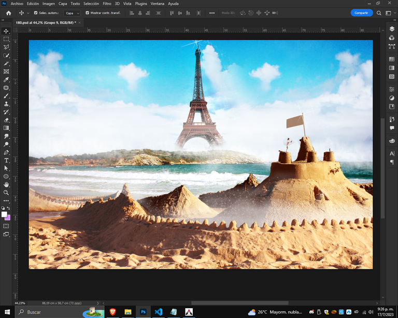The height and width of the screenshot is (318, 398).
Task: Open the Paths panel icon
Action: point(392,47)
